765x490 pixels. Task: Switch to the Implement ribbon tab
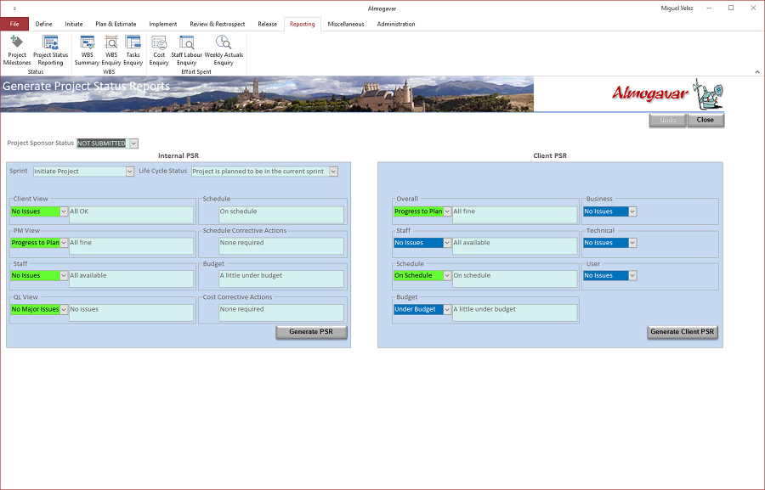(x=163, y=24)
